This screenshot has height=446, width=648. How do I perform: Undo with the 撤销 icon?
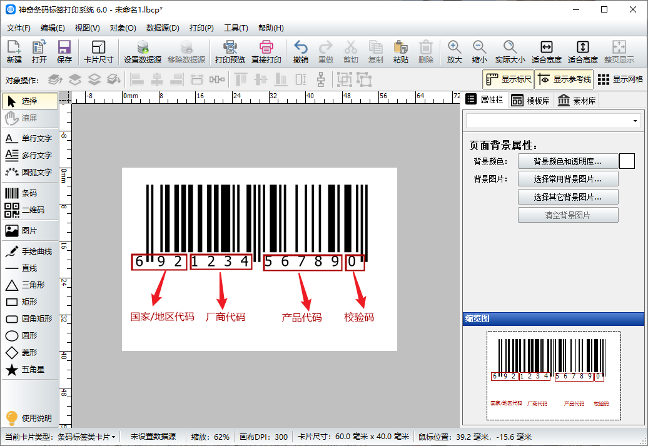300,52
